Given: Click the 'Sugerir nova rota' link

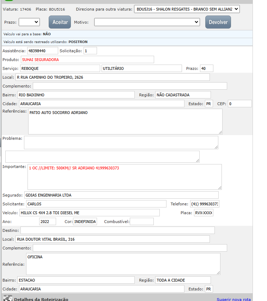Looking at the screenshot, I should tap(233, 299).
